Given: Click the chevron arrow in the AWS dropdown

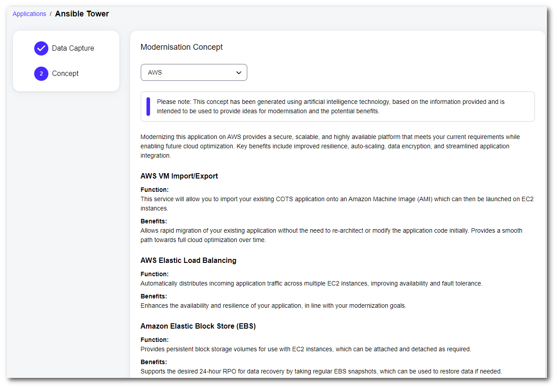Looking at the screenshot, I should [x=239, y=72].
